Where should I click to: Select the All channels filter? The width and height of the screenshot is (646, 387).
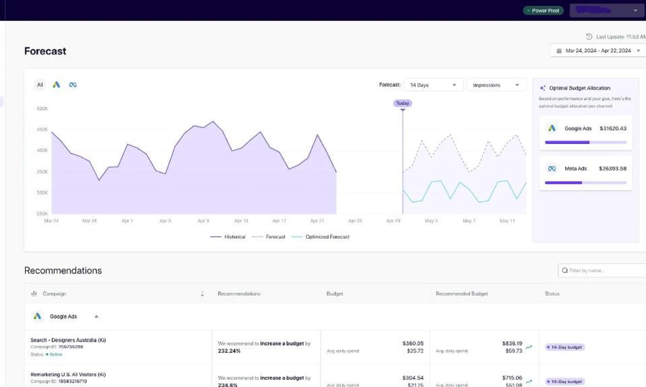click(x=40, y=85)
